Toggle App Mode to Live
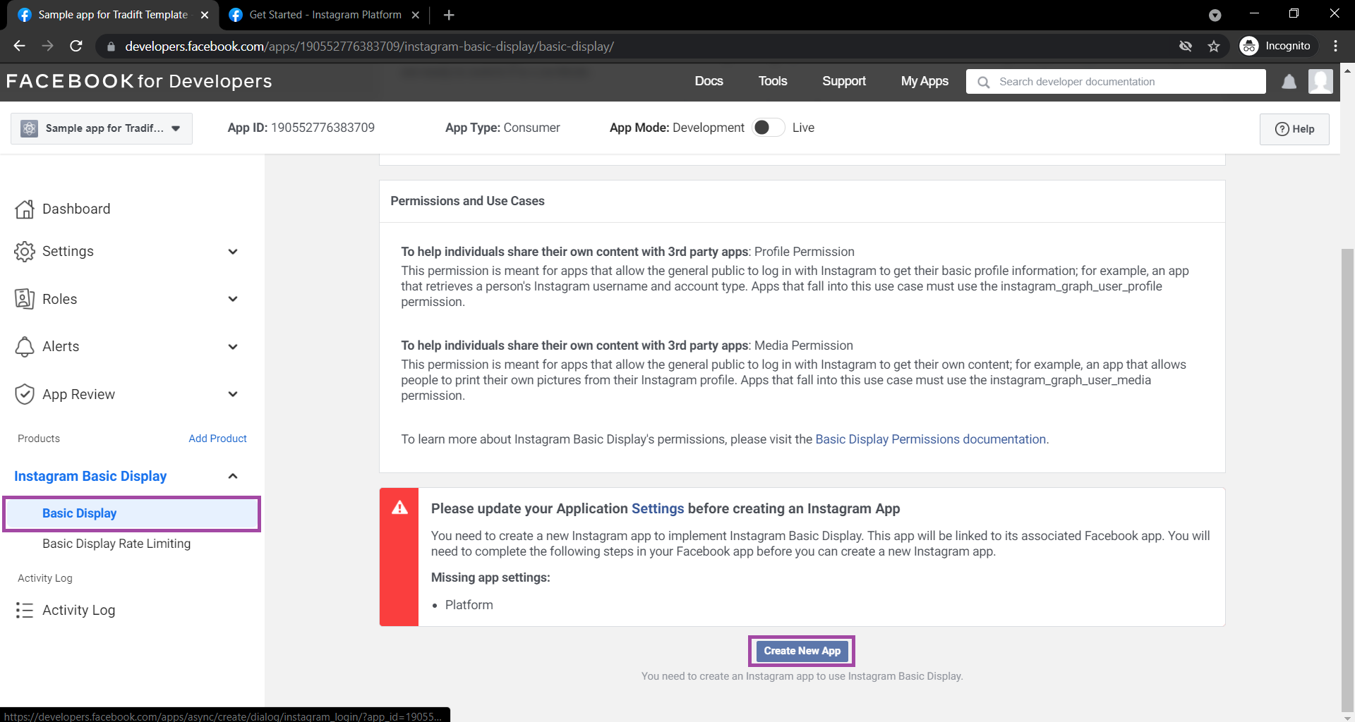 [x=768, y=128]
